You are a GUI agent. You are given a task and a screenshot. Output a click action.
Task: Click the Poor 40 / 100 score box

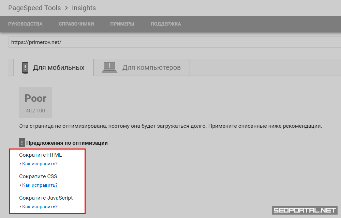coord(35,103)
